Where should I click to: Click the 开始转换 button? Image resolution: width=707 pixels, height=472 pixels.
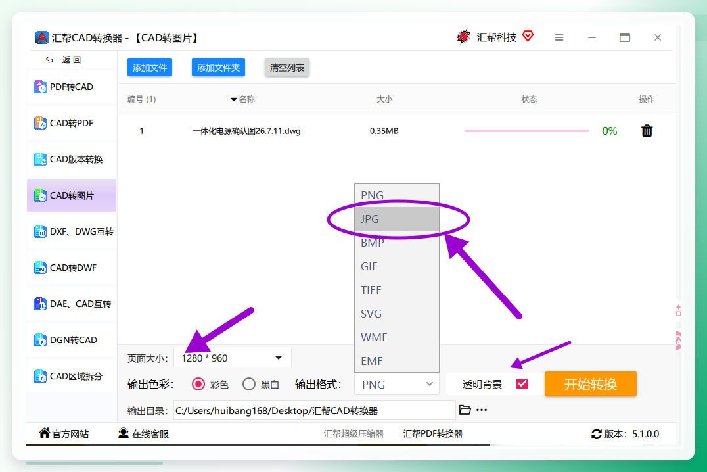point(590,384)
